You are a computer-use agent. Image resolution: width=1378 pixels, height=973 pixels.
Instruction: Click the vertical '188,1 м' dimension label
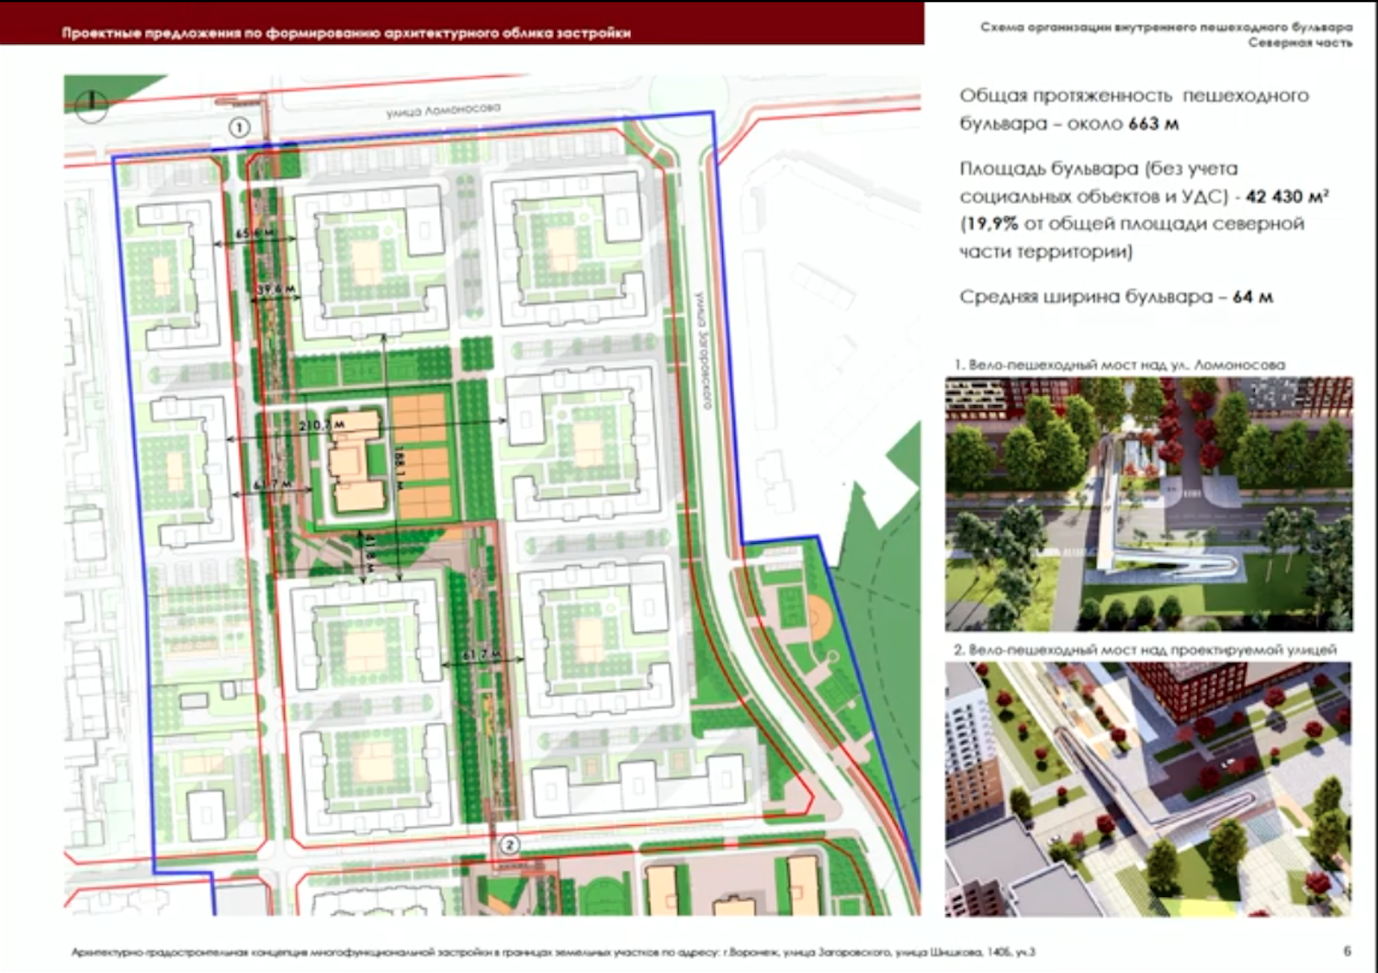pyautogui.click(x=400, y=469)
